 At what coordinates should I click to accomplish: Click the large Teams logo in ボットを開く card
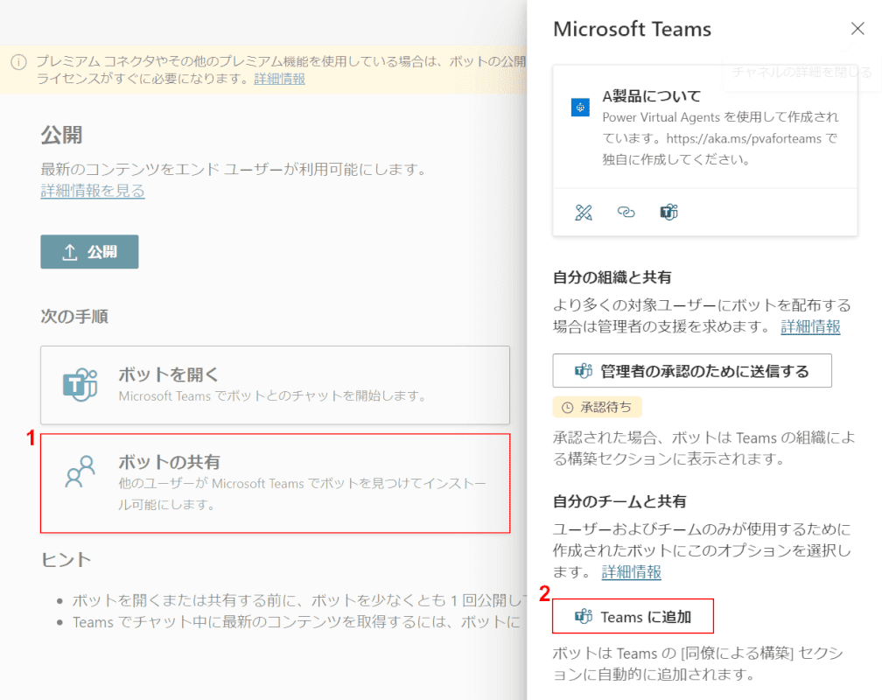(x=80, y=385)
